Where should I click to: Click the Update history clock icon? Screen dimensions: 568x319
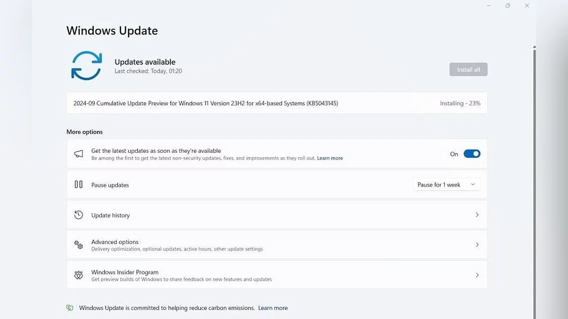pyautogui.click(x=79, y=215)
